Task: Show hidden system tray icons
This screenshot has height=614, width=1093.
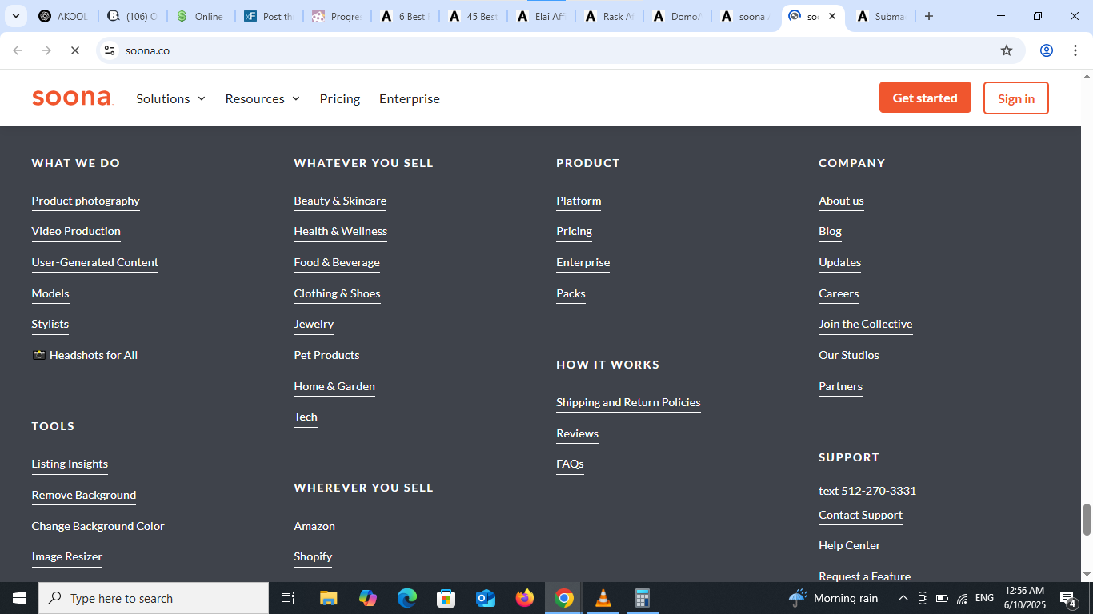Action: (903, 598)
